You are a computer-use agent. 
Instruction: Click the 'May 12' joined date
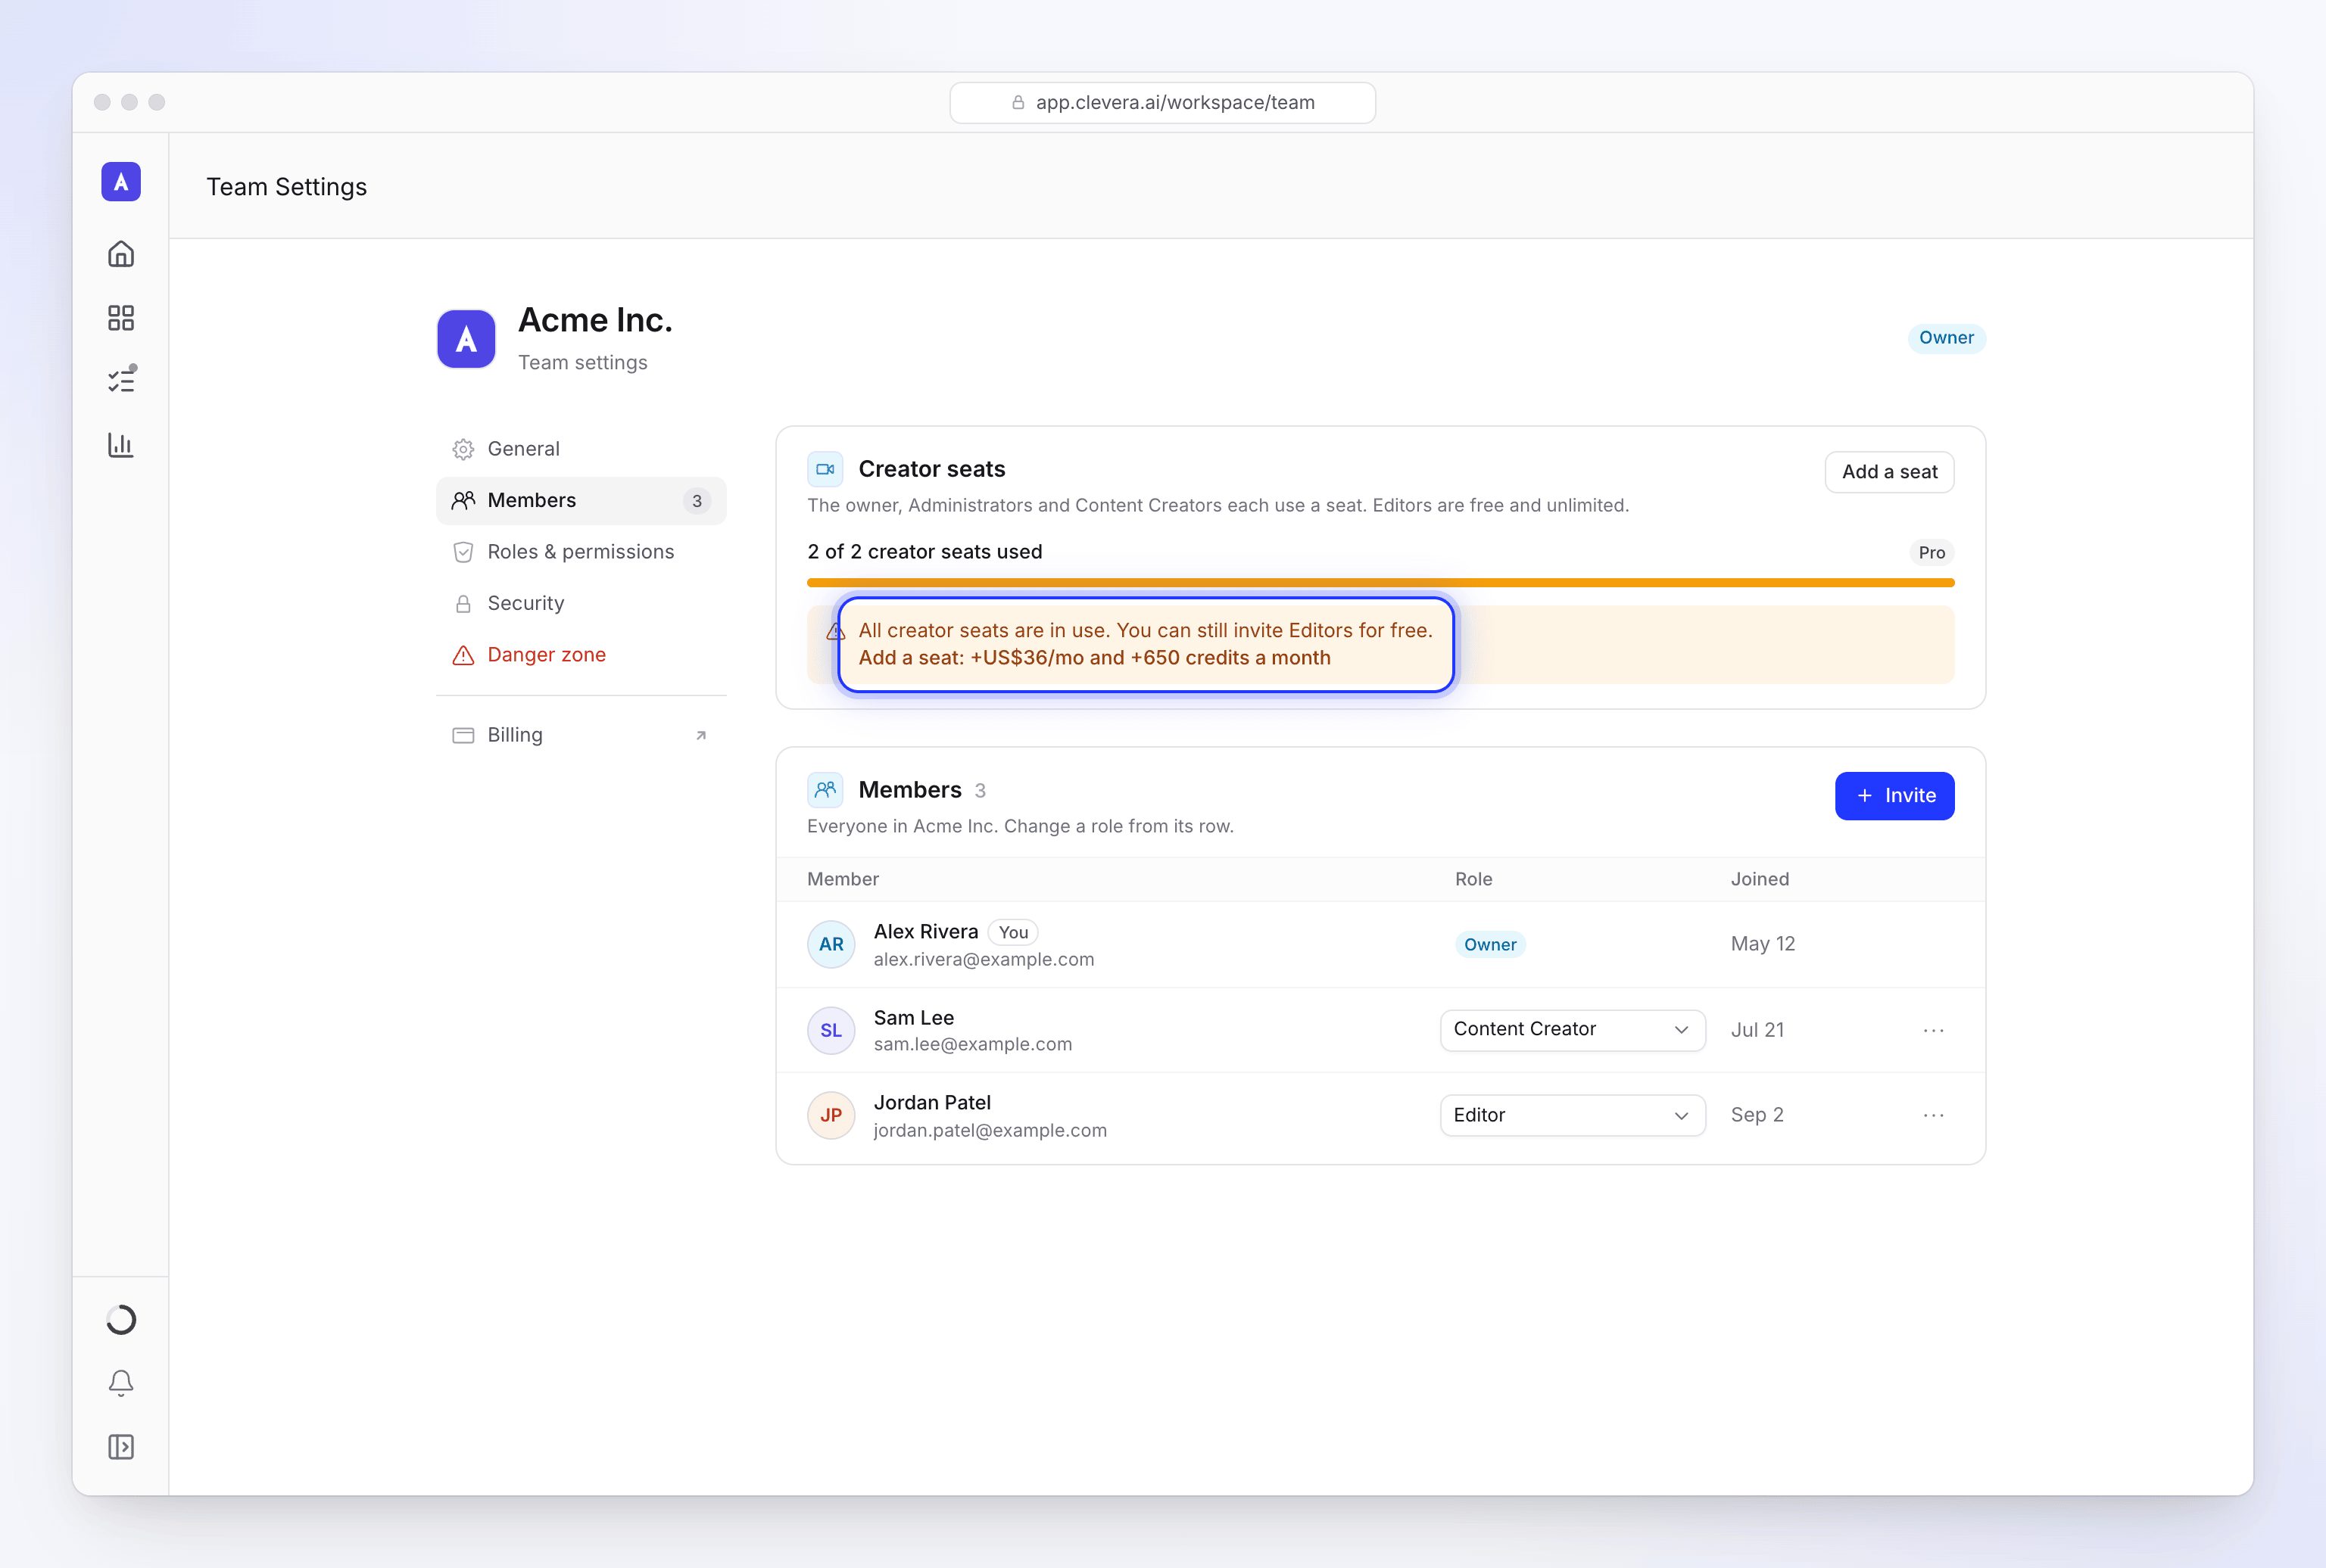[x=1763, y=944]
